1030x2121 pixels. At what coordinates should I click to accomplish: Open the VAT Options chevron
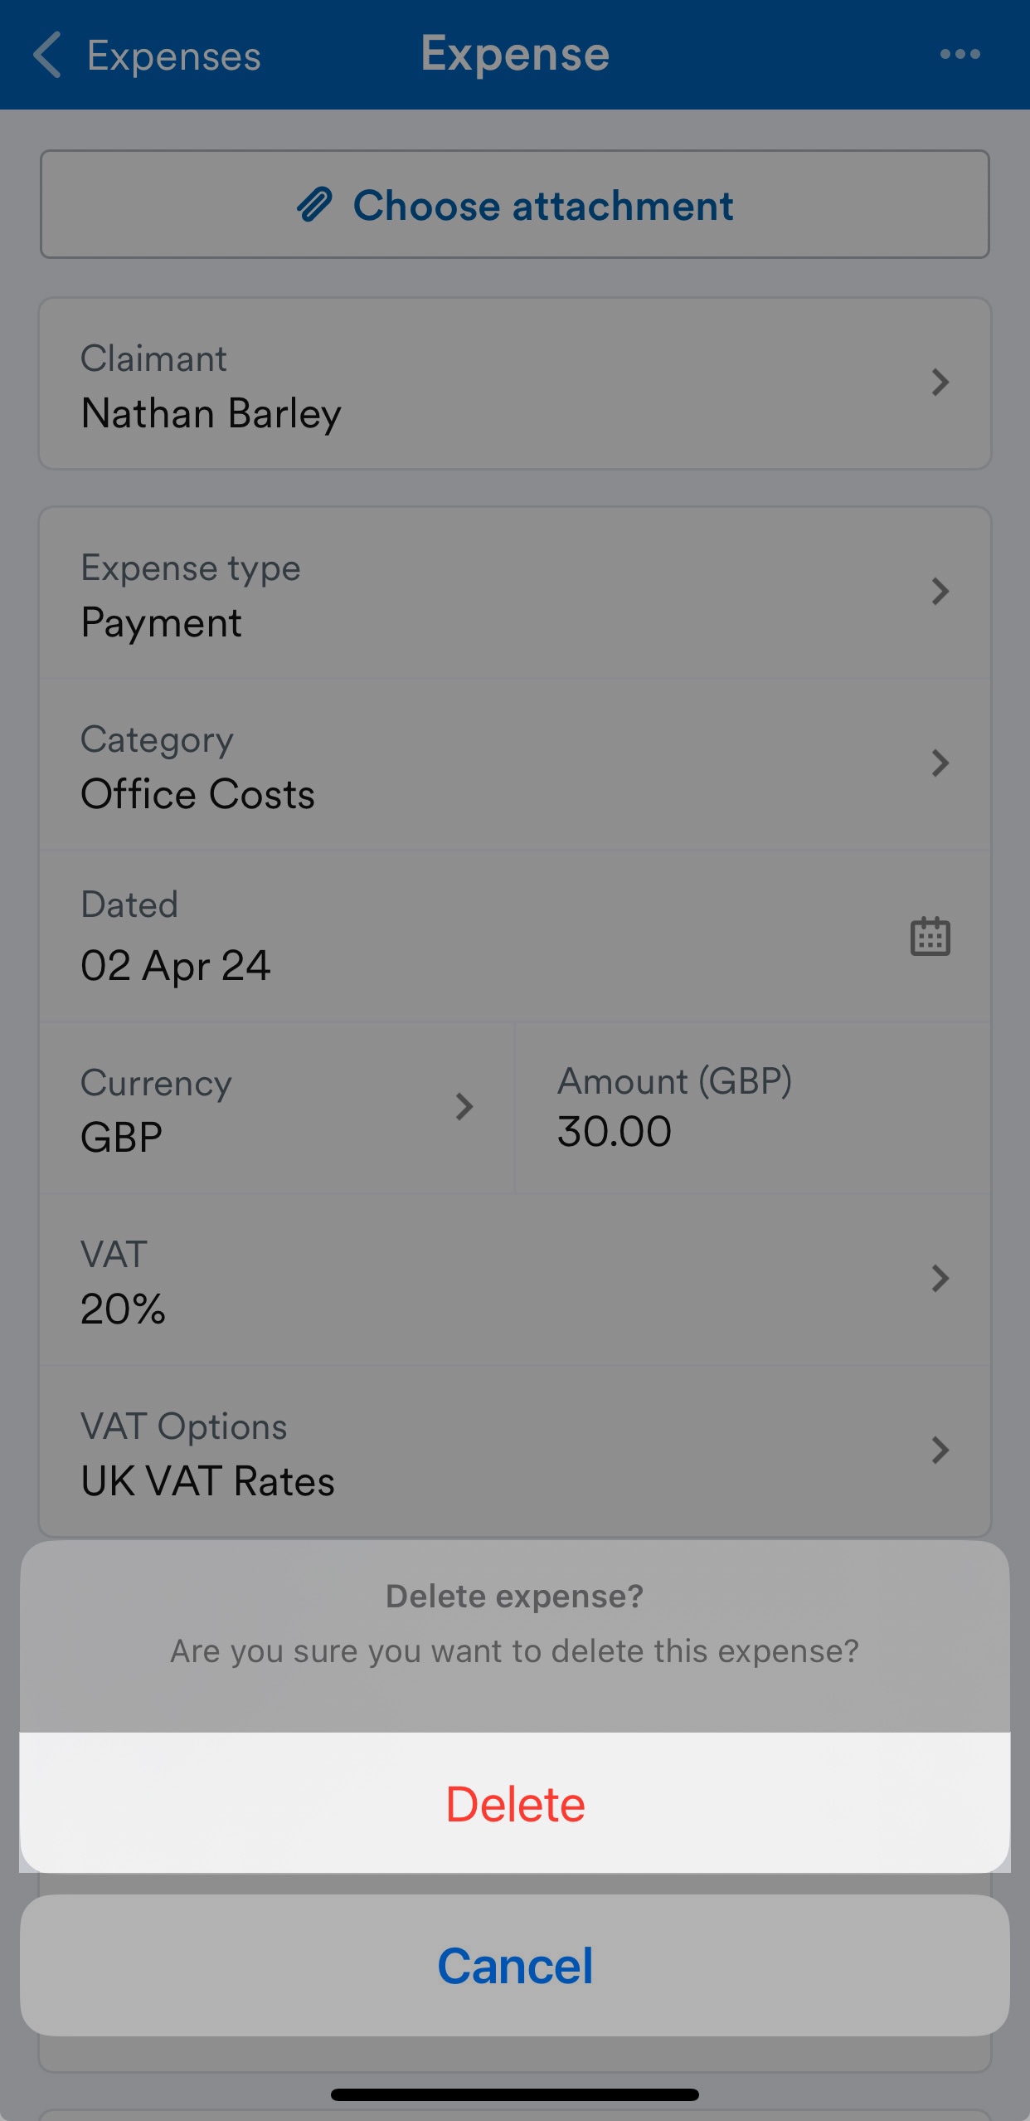point(940,1451)
